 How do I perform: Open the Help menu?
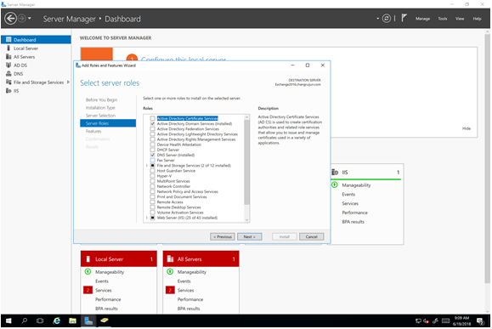[x=477, y=19]
